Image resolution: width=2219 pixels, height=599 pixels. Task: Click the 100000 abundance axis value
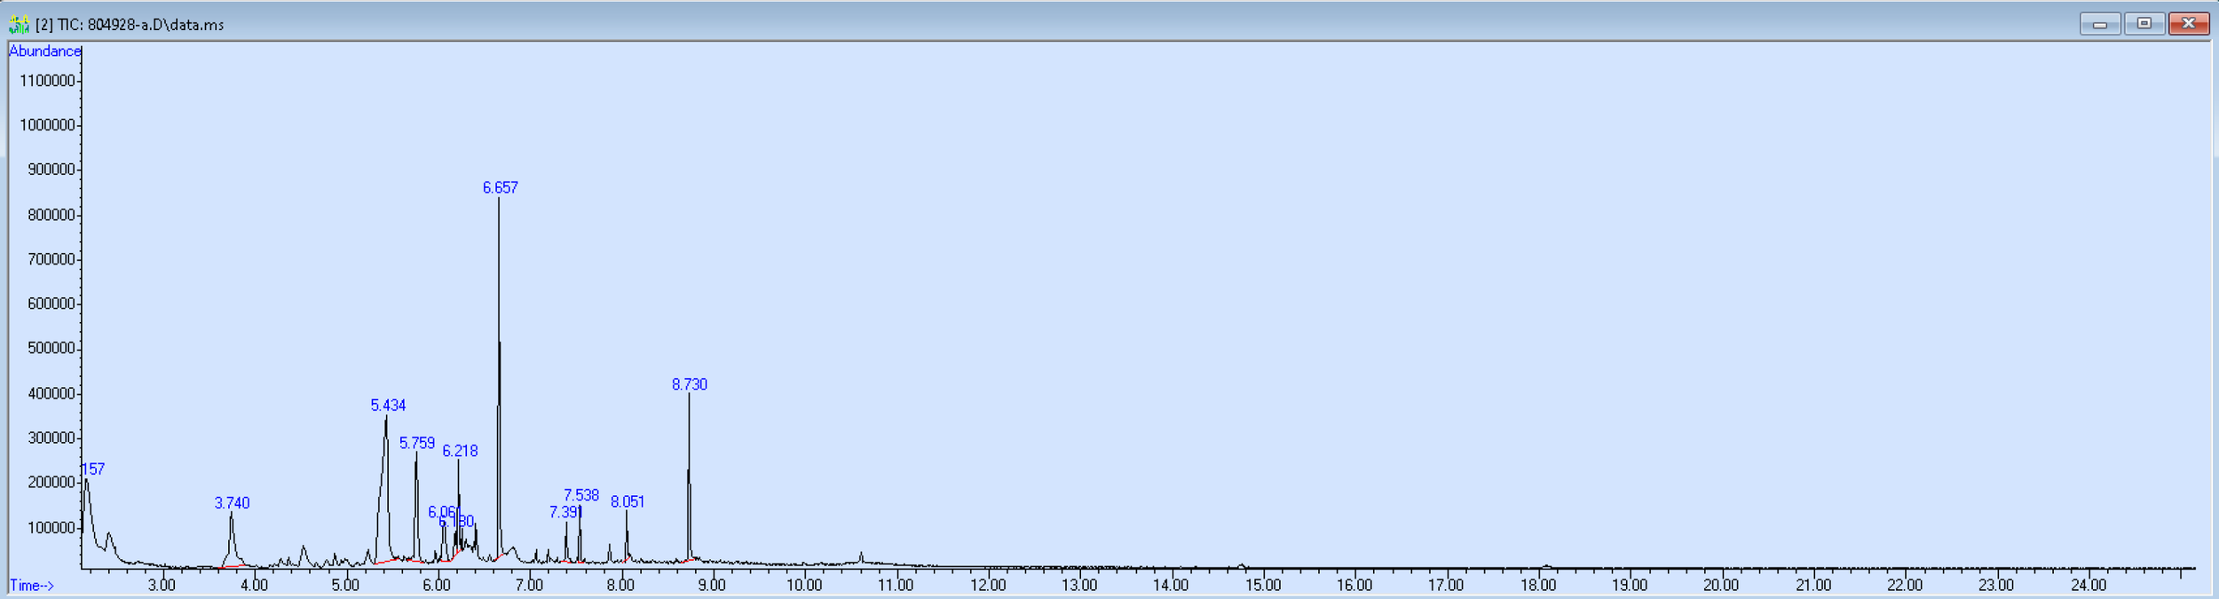(x=51, y=527)
